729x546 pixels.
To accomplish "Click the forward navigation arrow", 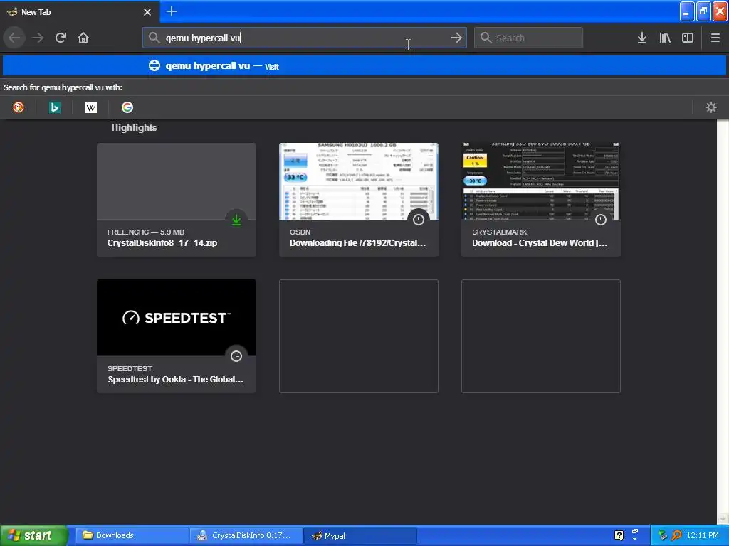I will coord(38,38).
